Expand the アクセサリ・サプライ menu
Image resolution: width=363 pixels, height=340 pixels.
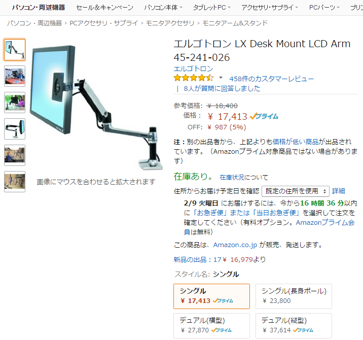tap(270, 8)
